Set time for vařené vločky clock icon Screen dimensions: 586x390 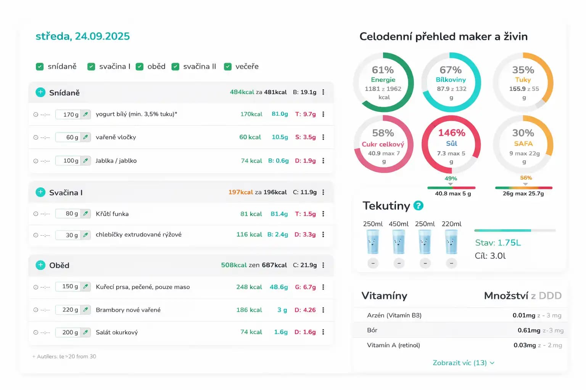coord(36,137)
